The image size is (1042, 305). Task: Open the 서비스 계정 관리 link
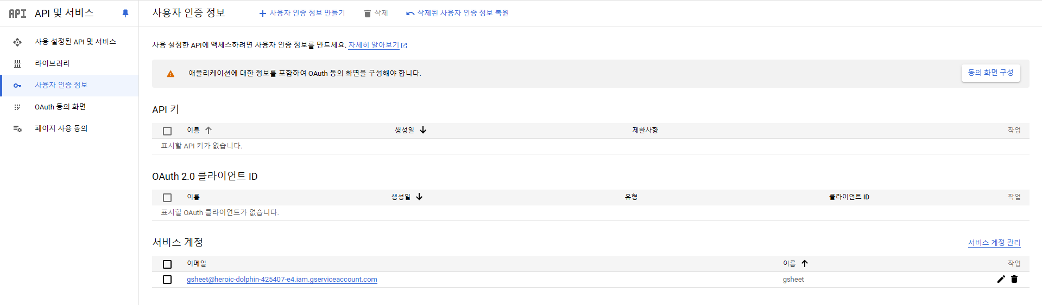994,243
